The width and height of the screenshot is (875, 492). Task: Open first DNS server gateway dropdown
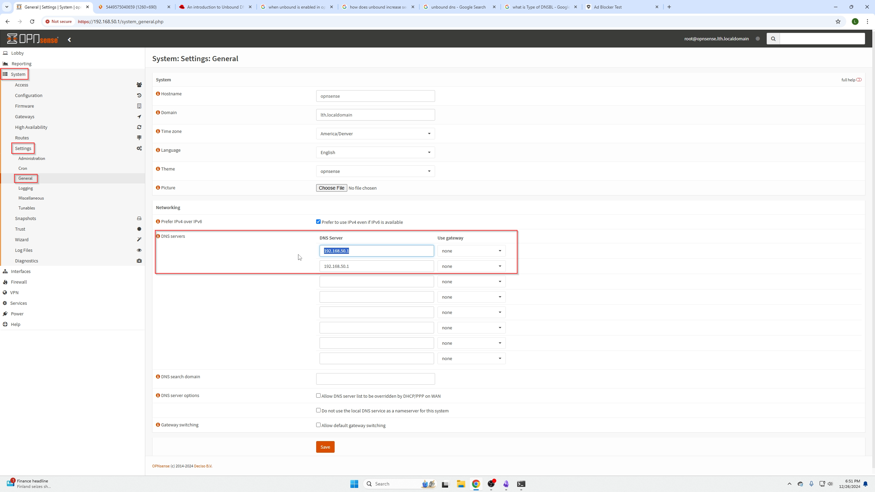[471, 251]
